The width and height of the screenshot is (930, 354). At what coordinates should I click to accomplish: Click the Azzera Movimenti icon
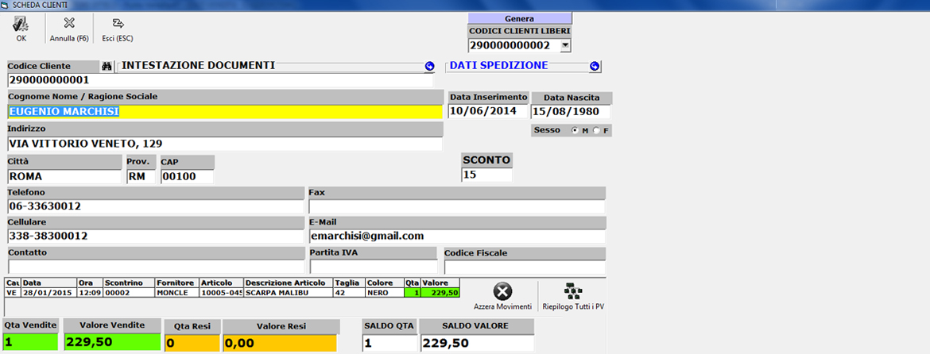click(502, 291)
